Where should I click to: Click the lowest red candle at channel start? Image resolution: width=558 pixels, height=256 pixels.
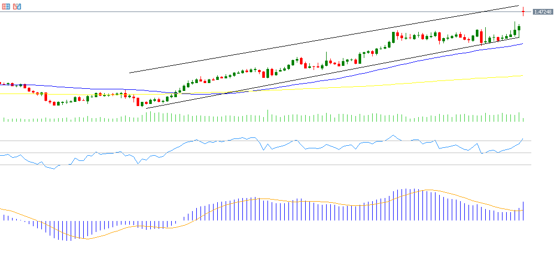pos(138,101)
